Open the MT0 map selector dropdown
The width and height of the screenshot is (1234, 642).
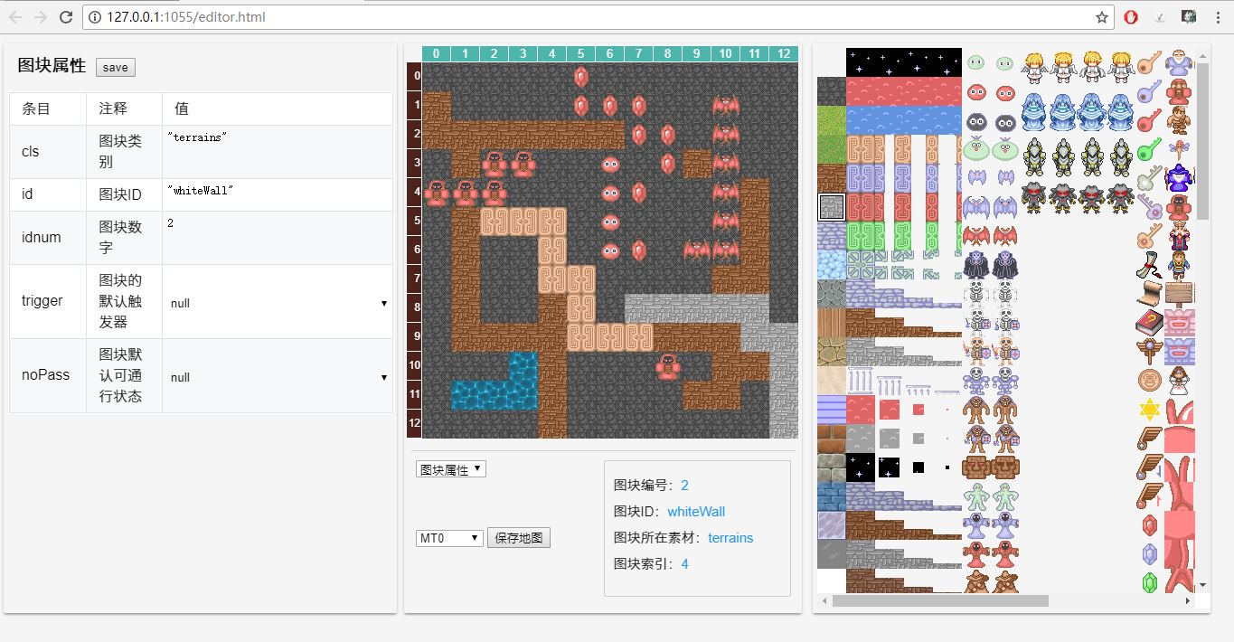point(449,537)
